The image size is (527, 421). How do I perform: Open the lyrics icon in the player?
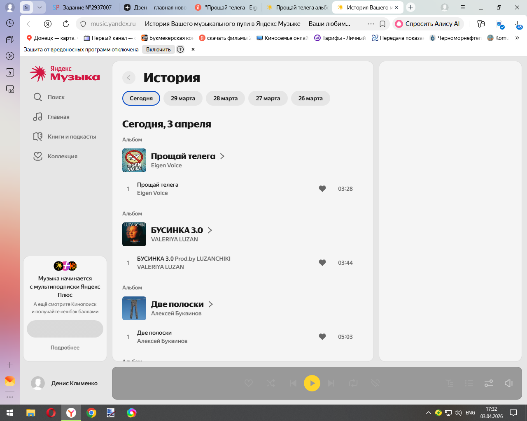tap(450, 383)
